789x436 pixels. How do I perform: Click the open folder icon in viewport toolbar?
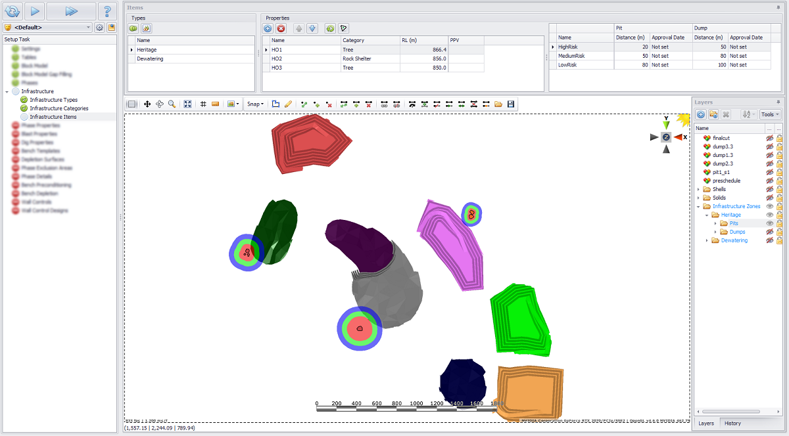(498, 104)
